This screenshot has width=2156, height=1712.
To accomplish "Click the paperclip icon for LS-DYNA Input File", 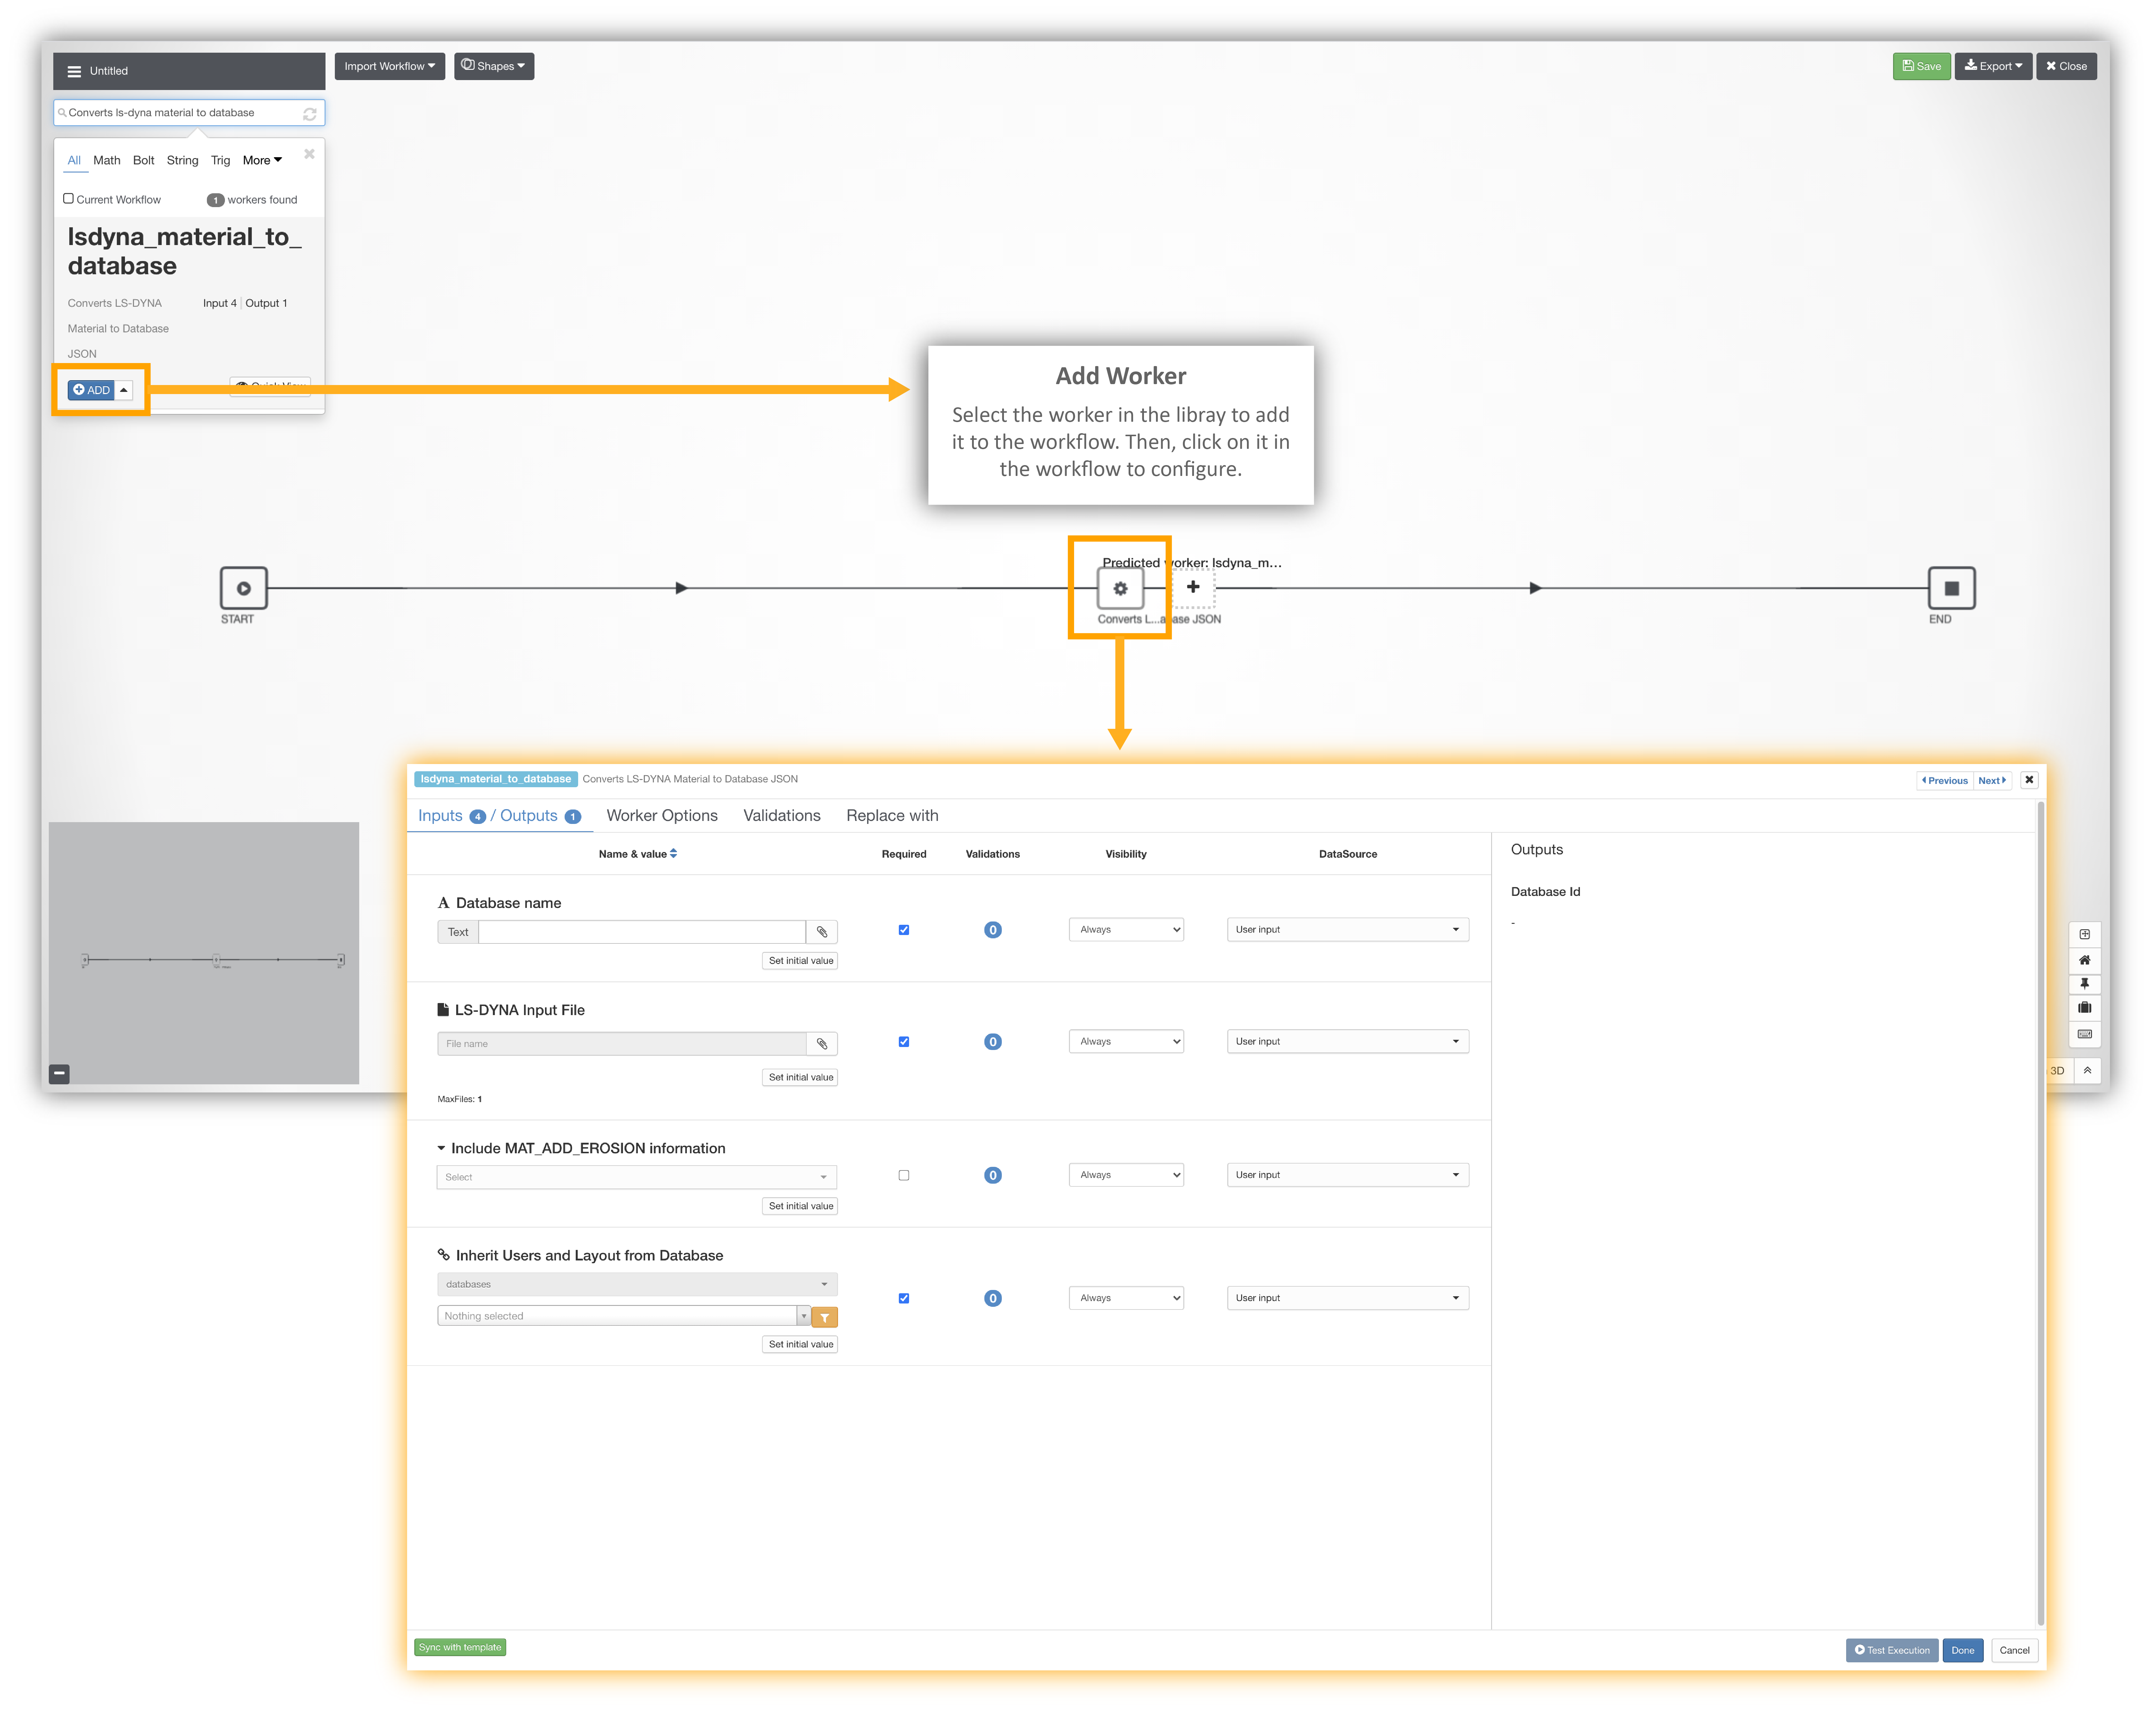I will pos(822,1044).
